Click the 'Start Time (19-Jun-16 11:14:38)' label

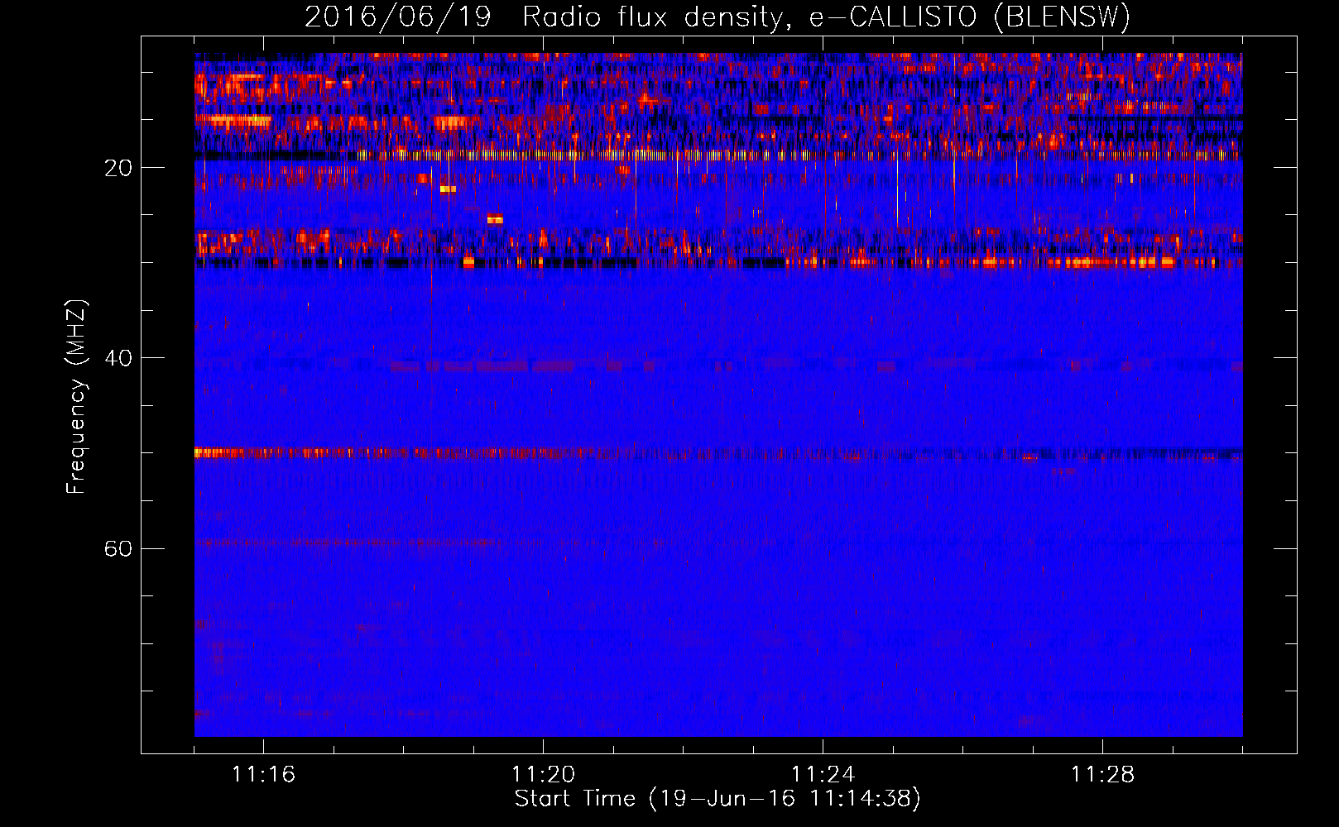tap(717, 799)
